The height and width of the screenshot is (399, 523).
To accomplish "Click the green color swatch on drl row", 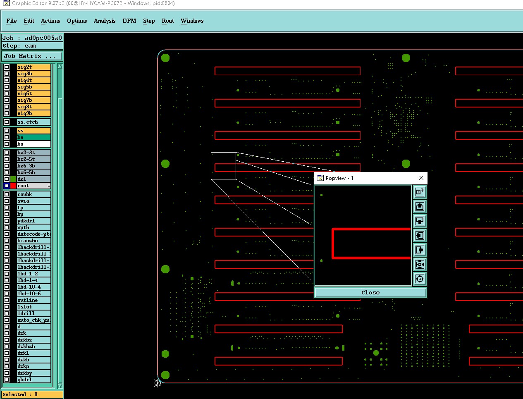I will (x=13, y=179).
